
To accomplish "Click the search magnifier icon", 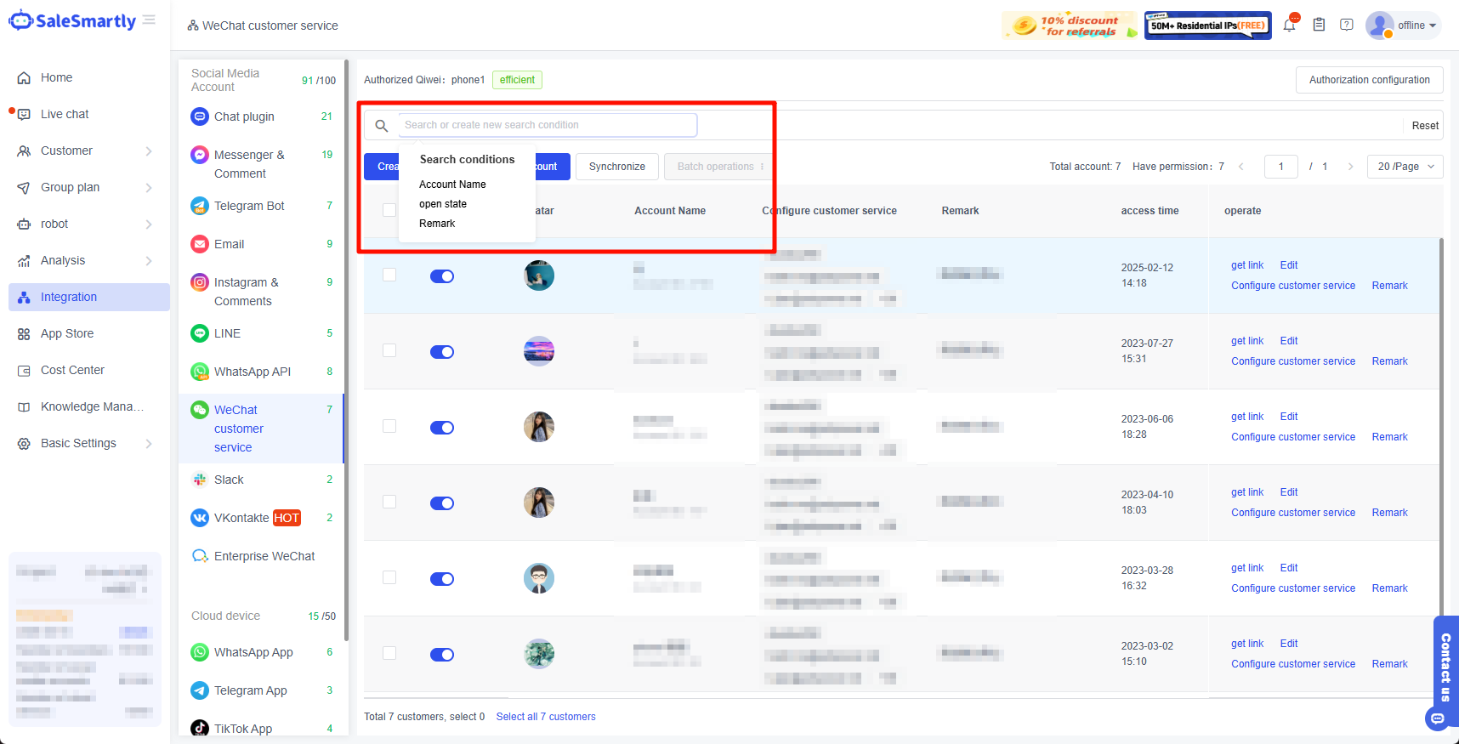I will click(x=382, y=126).
